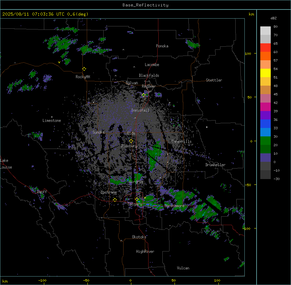This screenshot has height=285, width=291.
Task: Click the 65 value on the dBZ legend
Action: 275,44
